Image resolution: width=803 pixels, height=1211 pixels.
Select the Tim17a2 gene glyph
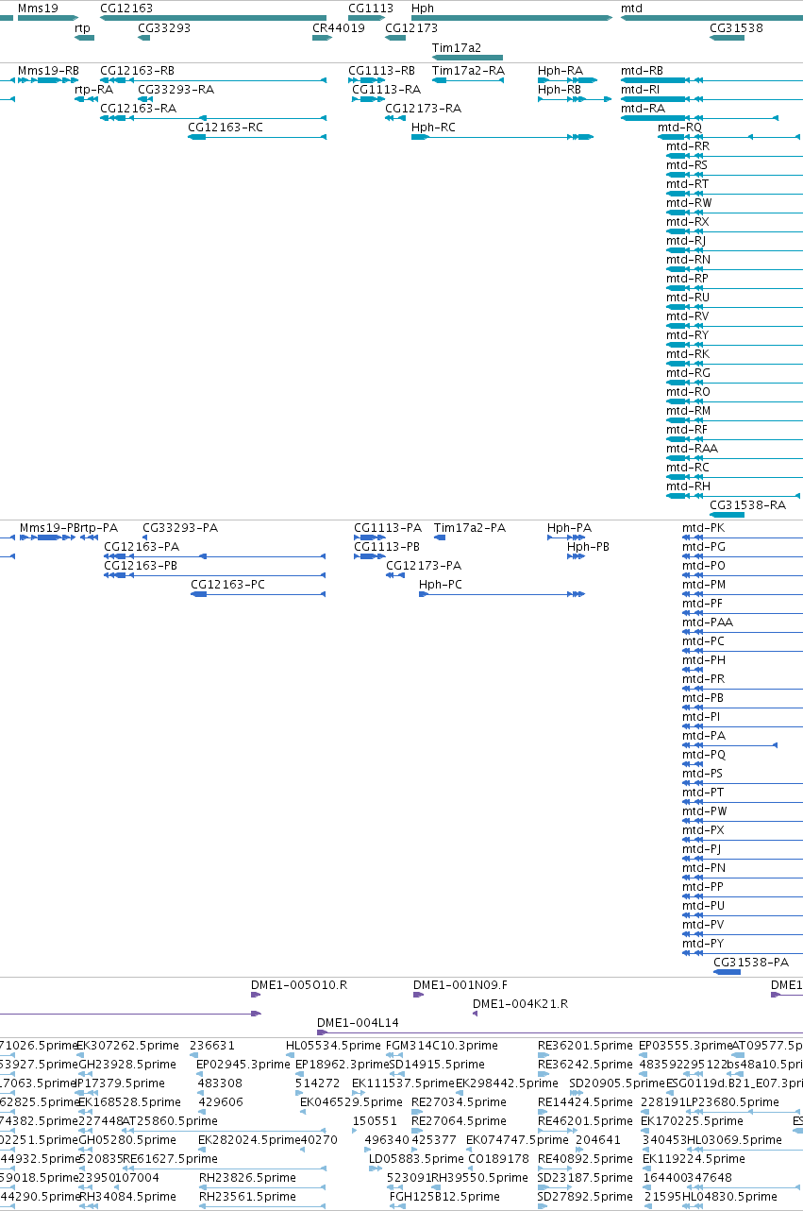467,58
